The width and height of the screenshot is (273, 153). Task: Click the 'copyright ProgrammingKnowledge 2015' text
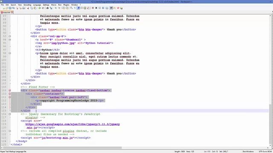[69, 101]
